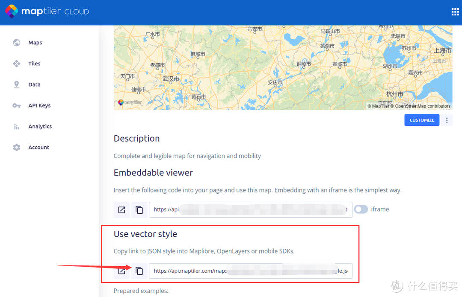
Task: Click the 'Embeddable viewer' heading
Action: click(153, 173)
